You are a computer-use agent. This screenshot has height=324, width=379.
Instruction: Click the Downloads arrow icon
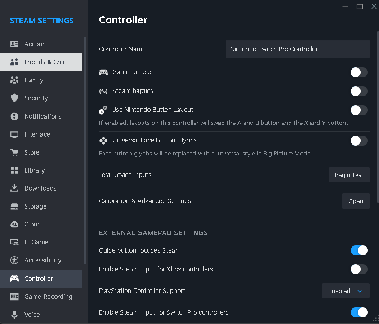14,188
